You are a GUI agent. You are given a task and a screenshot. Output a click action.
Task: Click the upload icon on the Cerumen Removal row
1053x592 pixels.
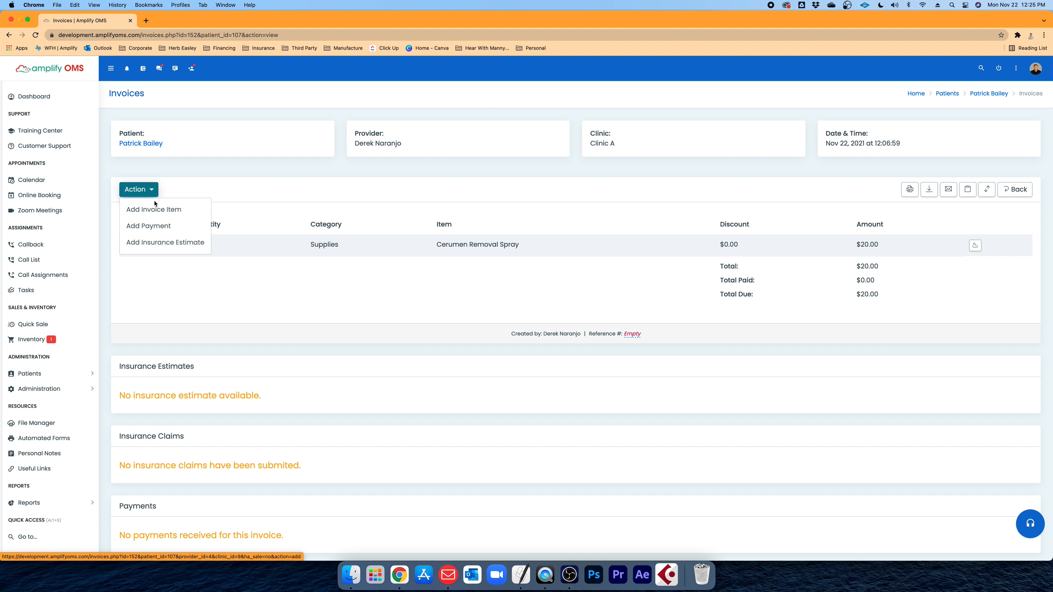click(975, 245)
